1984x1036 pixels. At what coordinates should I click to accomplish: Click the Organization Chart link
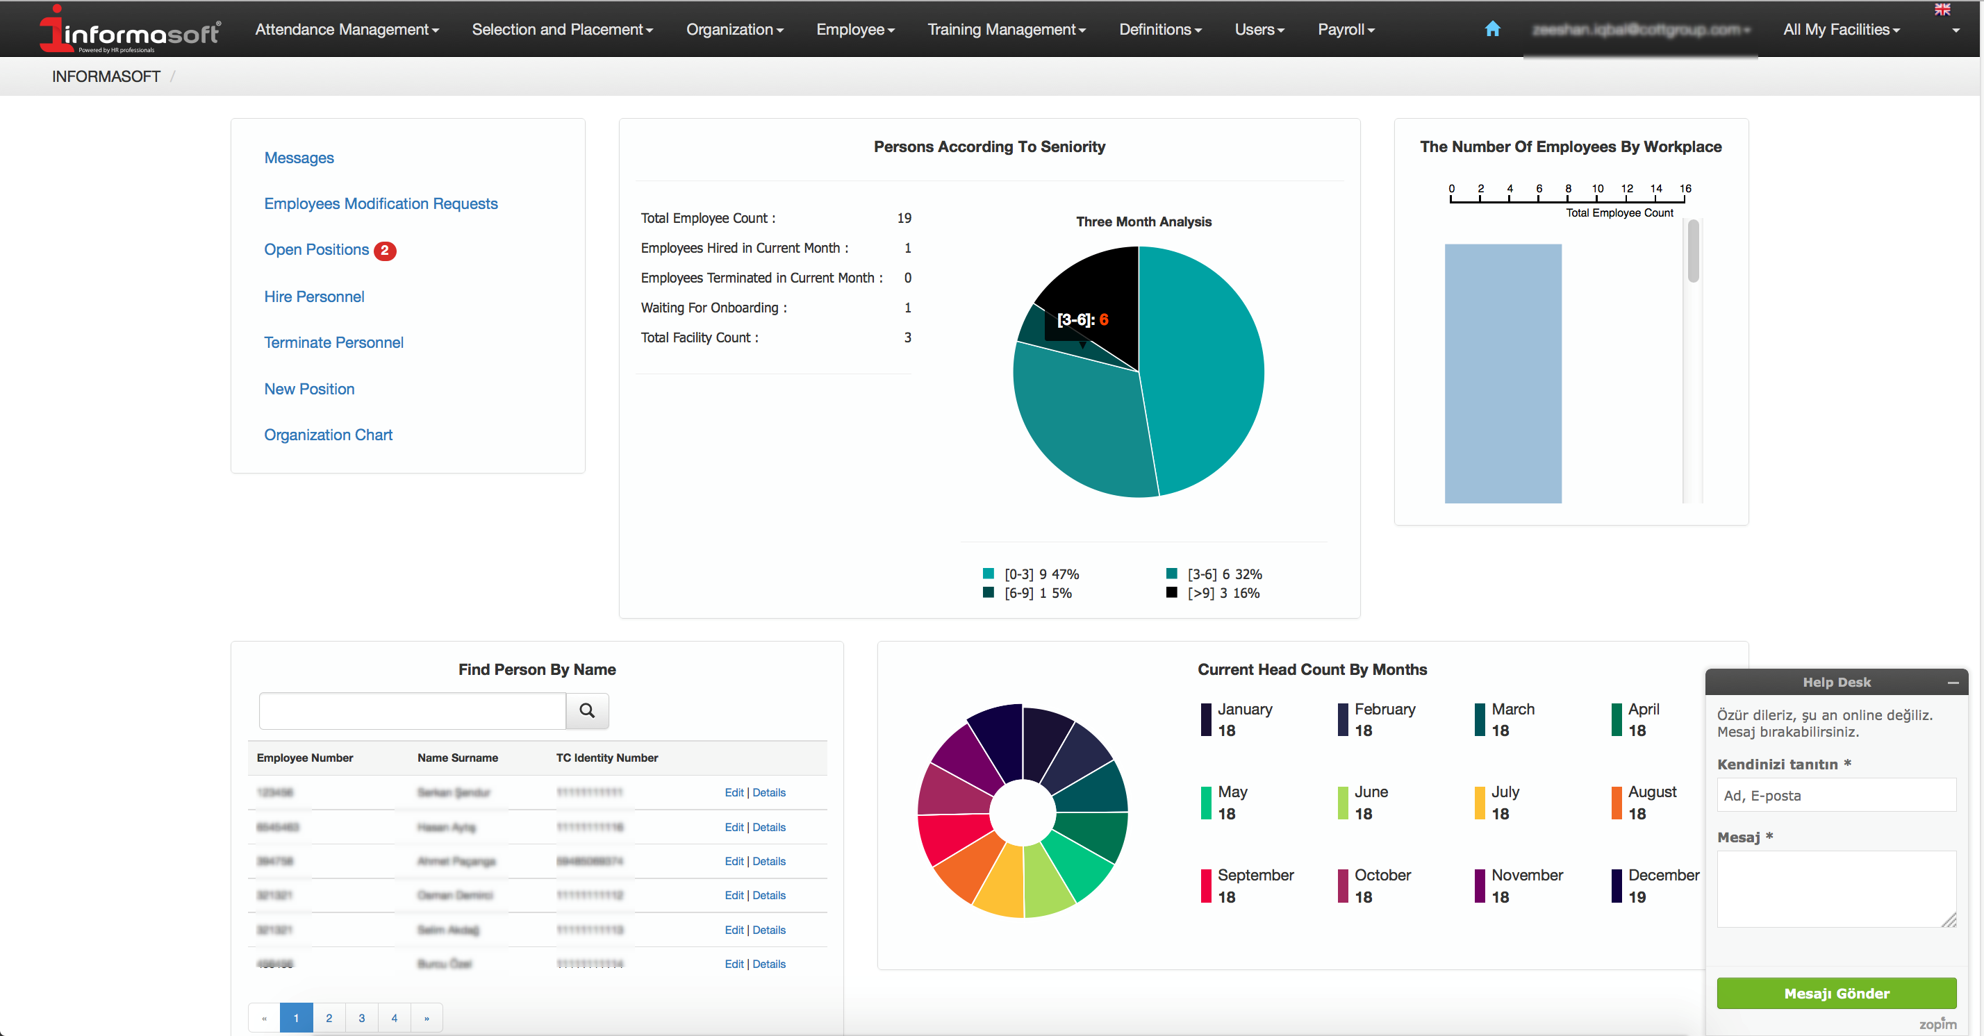pyautogui.click(x=328, y=434)
